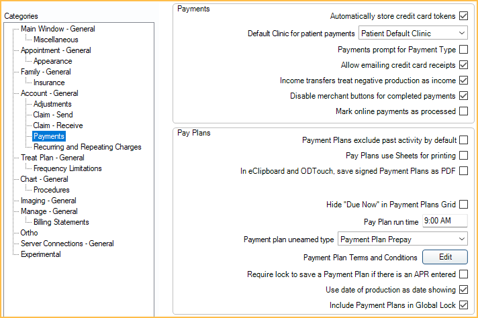Toggle Automatically store credit card tokens
Image resolution: width=478 pixels, height=318 pixels.
463,16
